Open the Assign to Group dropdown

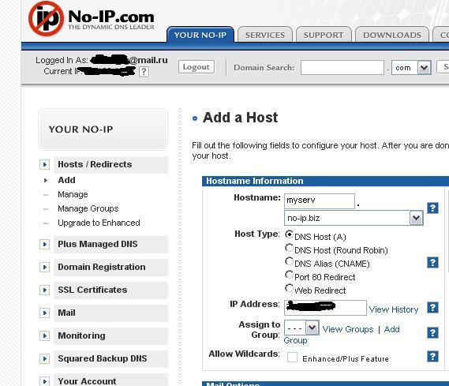point(301,328)
